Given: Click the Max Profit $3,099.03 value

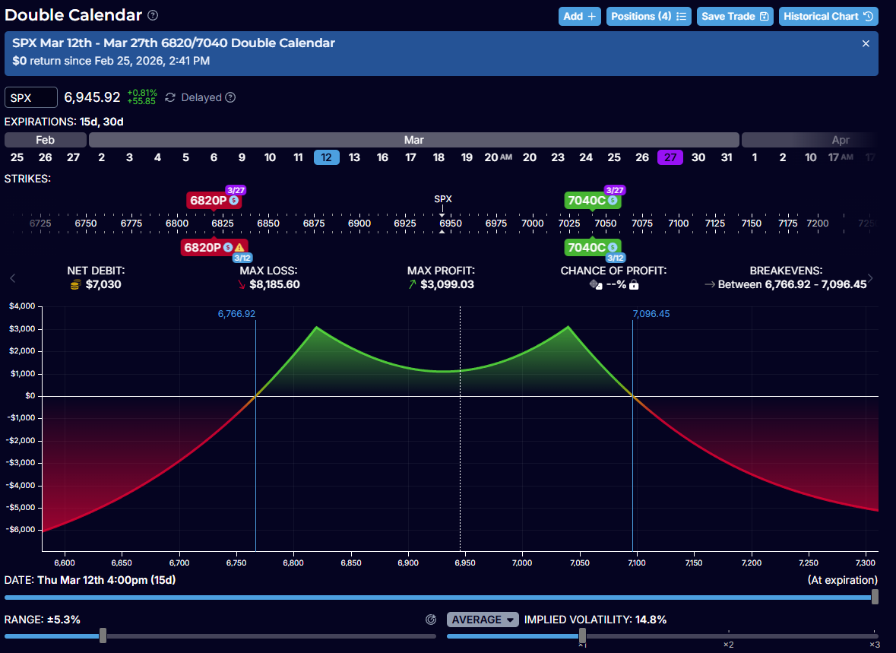Looking at the screenshot, I should click(447, 284).
